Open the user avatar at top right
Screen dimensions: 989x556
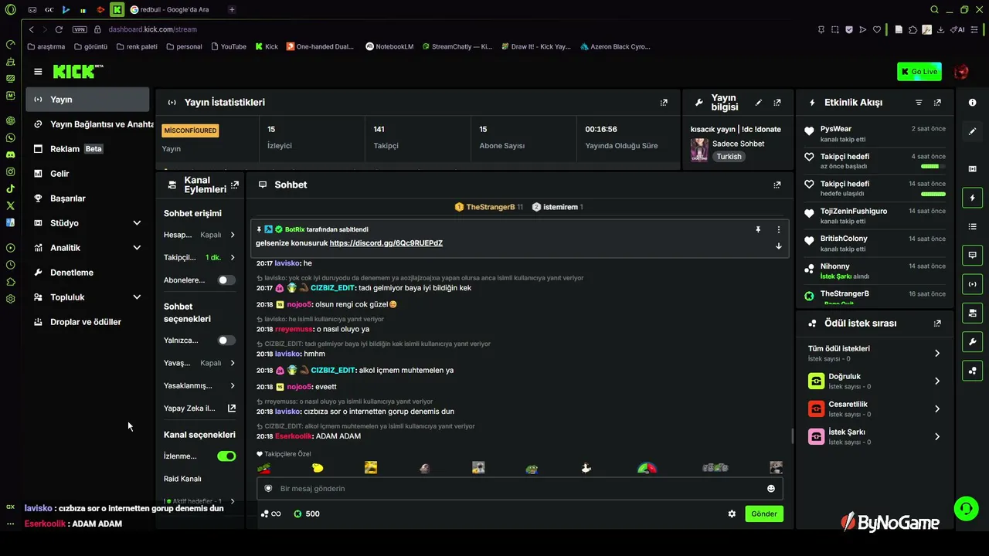point(961,72)
